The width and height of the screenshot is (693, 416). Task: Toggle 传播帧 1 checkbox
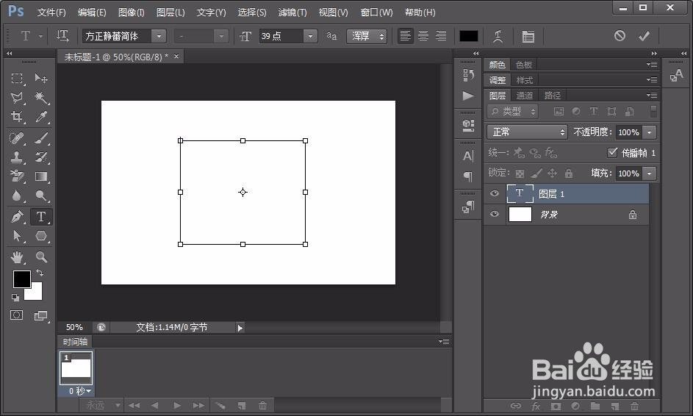coord(612,153)
